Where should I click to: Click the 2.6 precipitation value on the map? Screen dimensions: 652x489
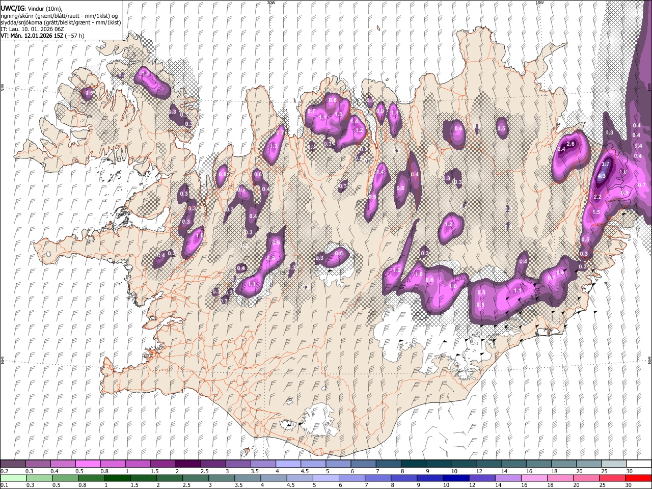point(570,144)
